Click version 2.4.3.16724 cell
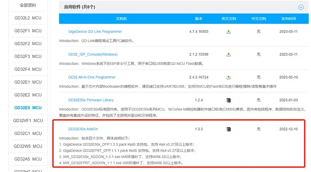This screenshot has height=172, width=311. click(x=199, y=77)
